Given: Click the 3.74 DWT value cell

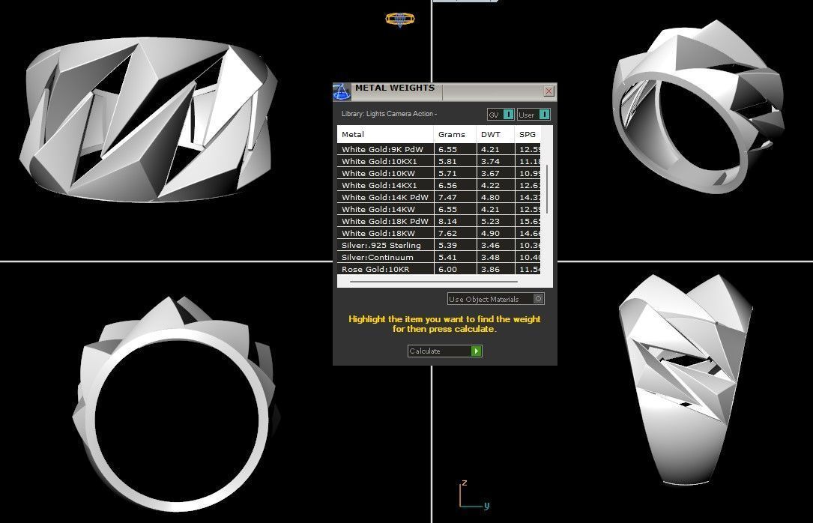Looking at the screenshot, I should [495, 161].
